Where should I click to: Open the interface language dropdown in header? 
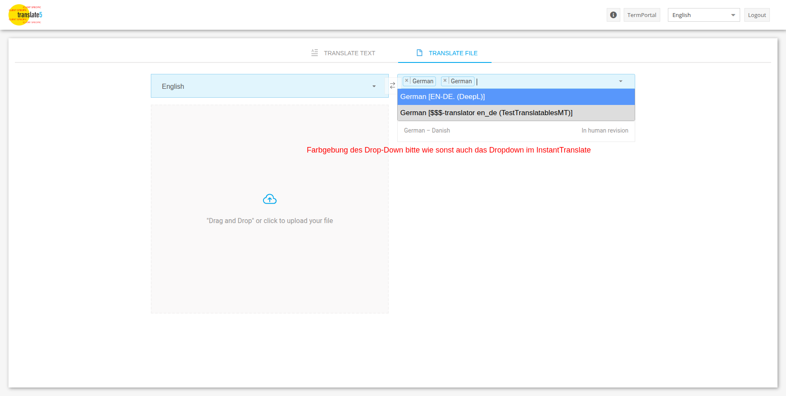point(703,15)
